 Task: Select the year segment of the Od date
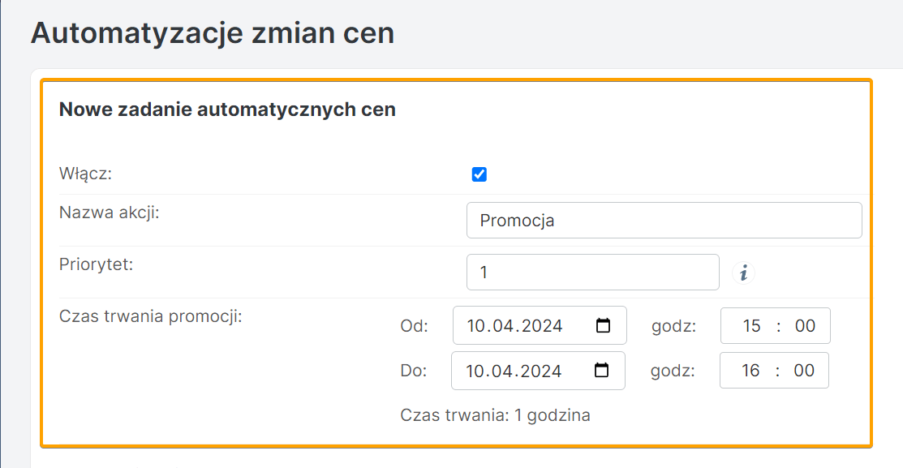(542, 326)
